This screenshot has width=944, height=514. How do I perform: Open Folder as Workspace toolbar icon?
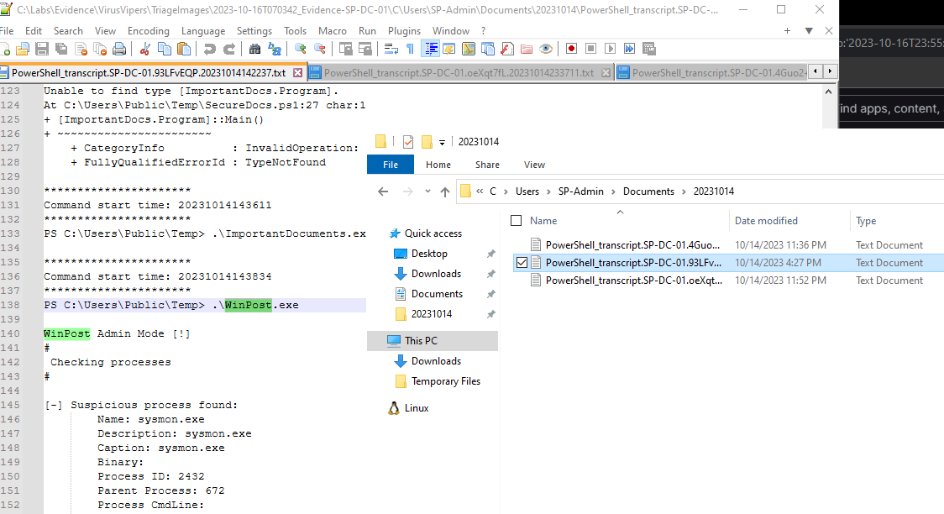[x=527, y=49]
